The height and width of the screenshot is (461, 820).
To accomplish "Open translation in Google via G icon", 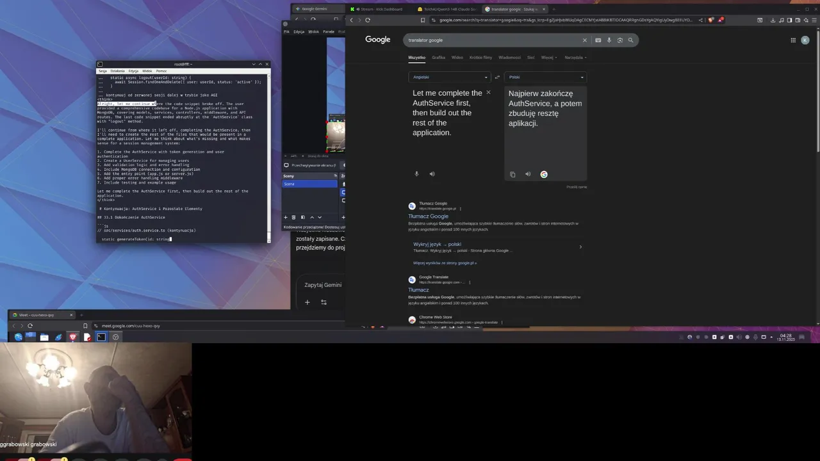I will 544,174.
